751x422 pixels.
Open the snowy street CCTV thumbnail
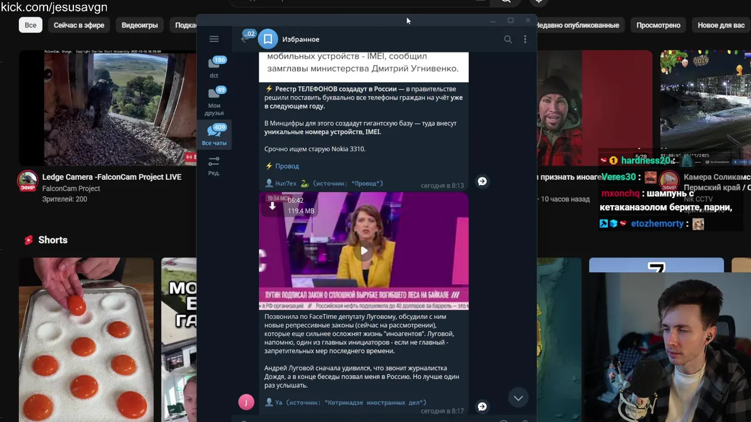pos(705,108)
